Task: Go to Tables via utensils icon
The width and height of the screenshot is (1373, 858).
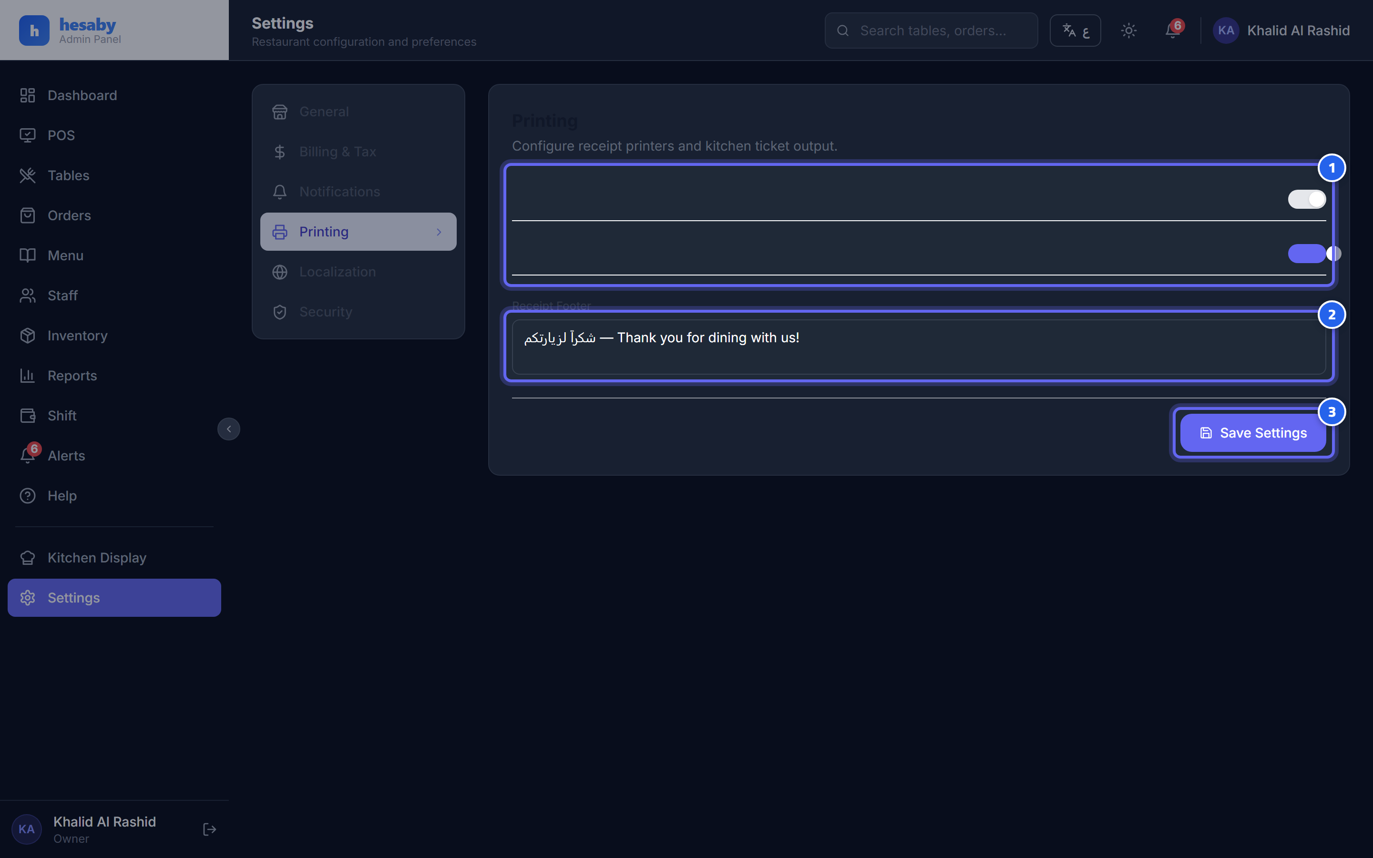Action: [x=27, y=175]
